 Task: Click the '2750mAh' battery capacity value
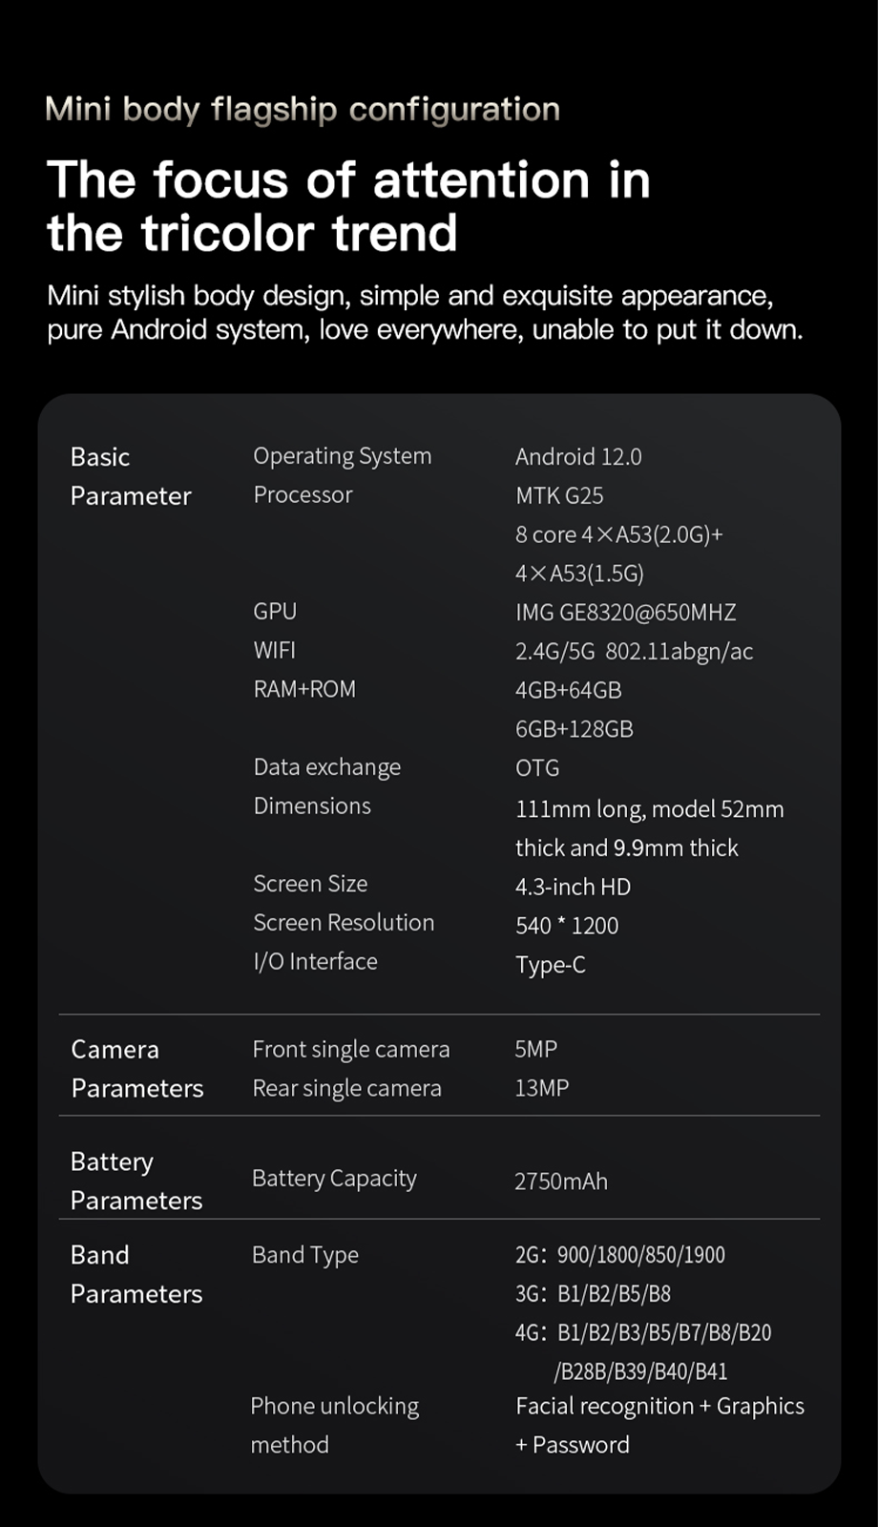tap(560, 1182)
